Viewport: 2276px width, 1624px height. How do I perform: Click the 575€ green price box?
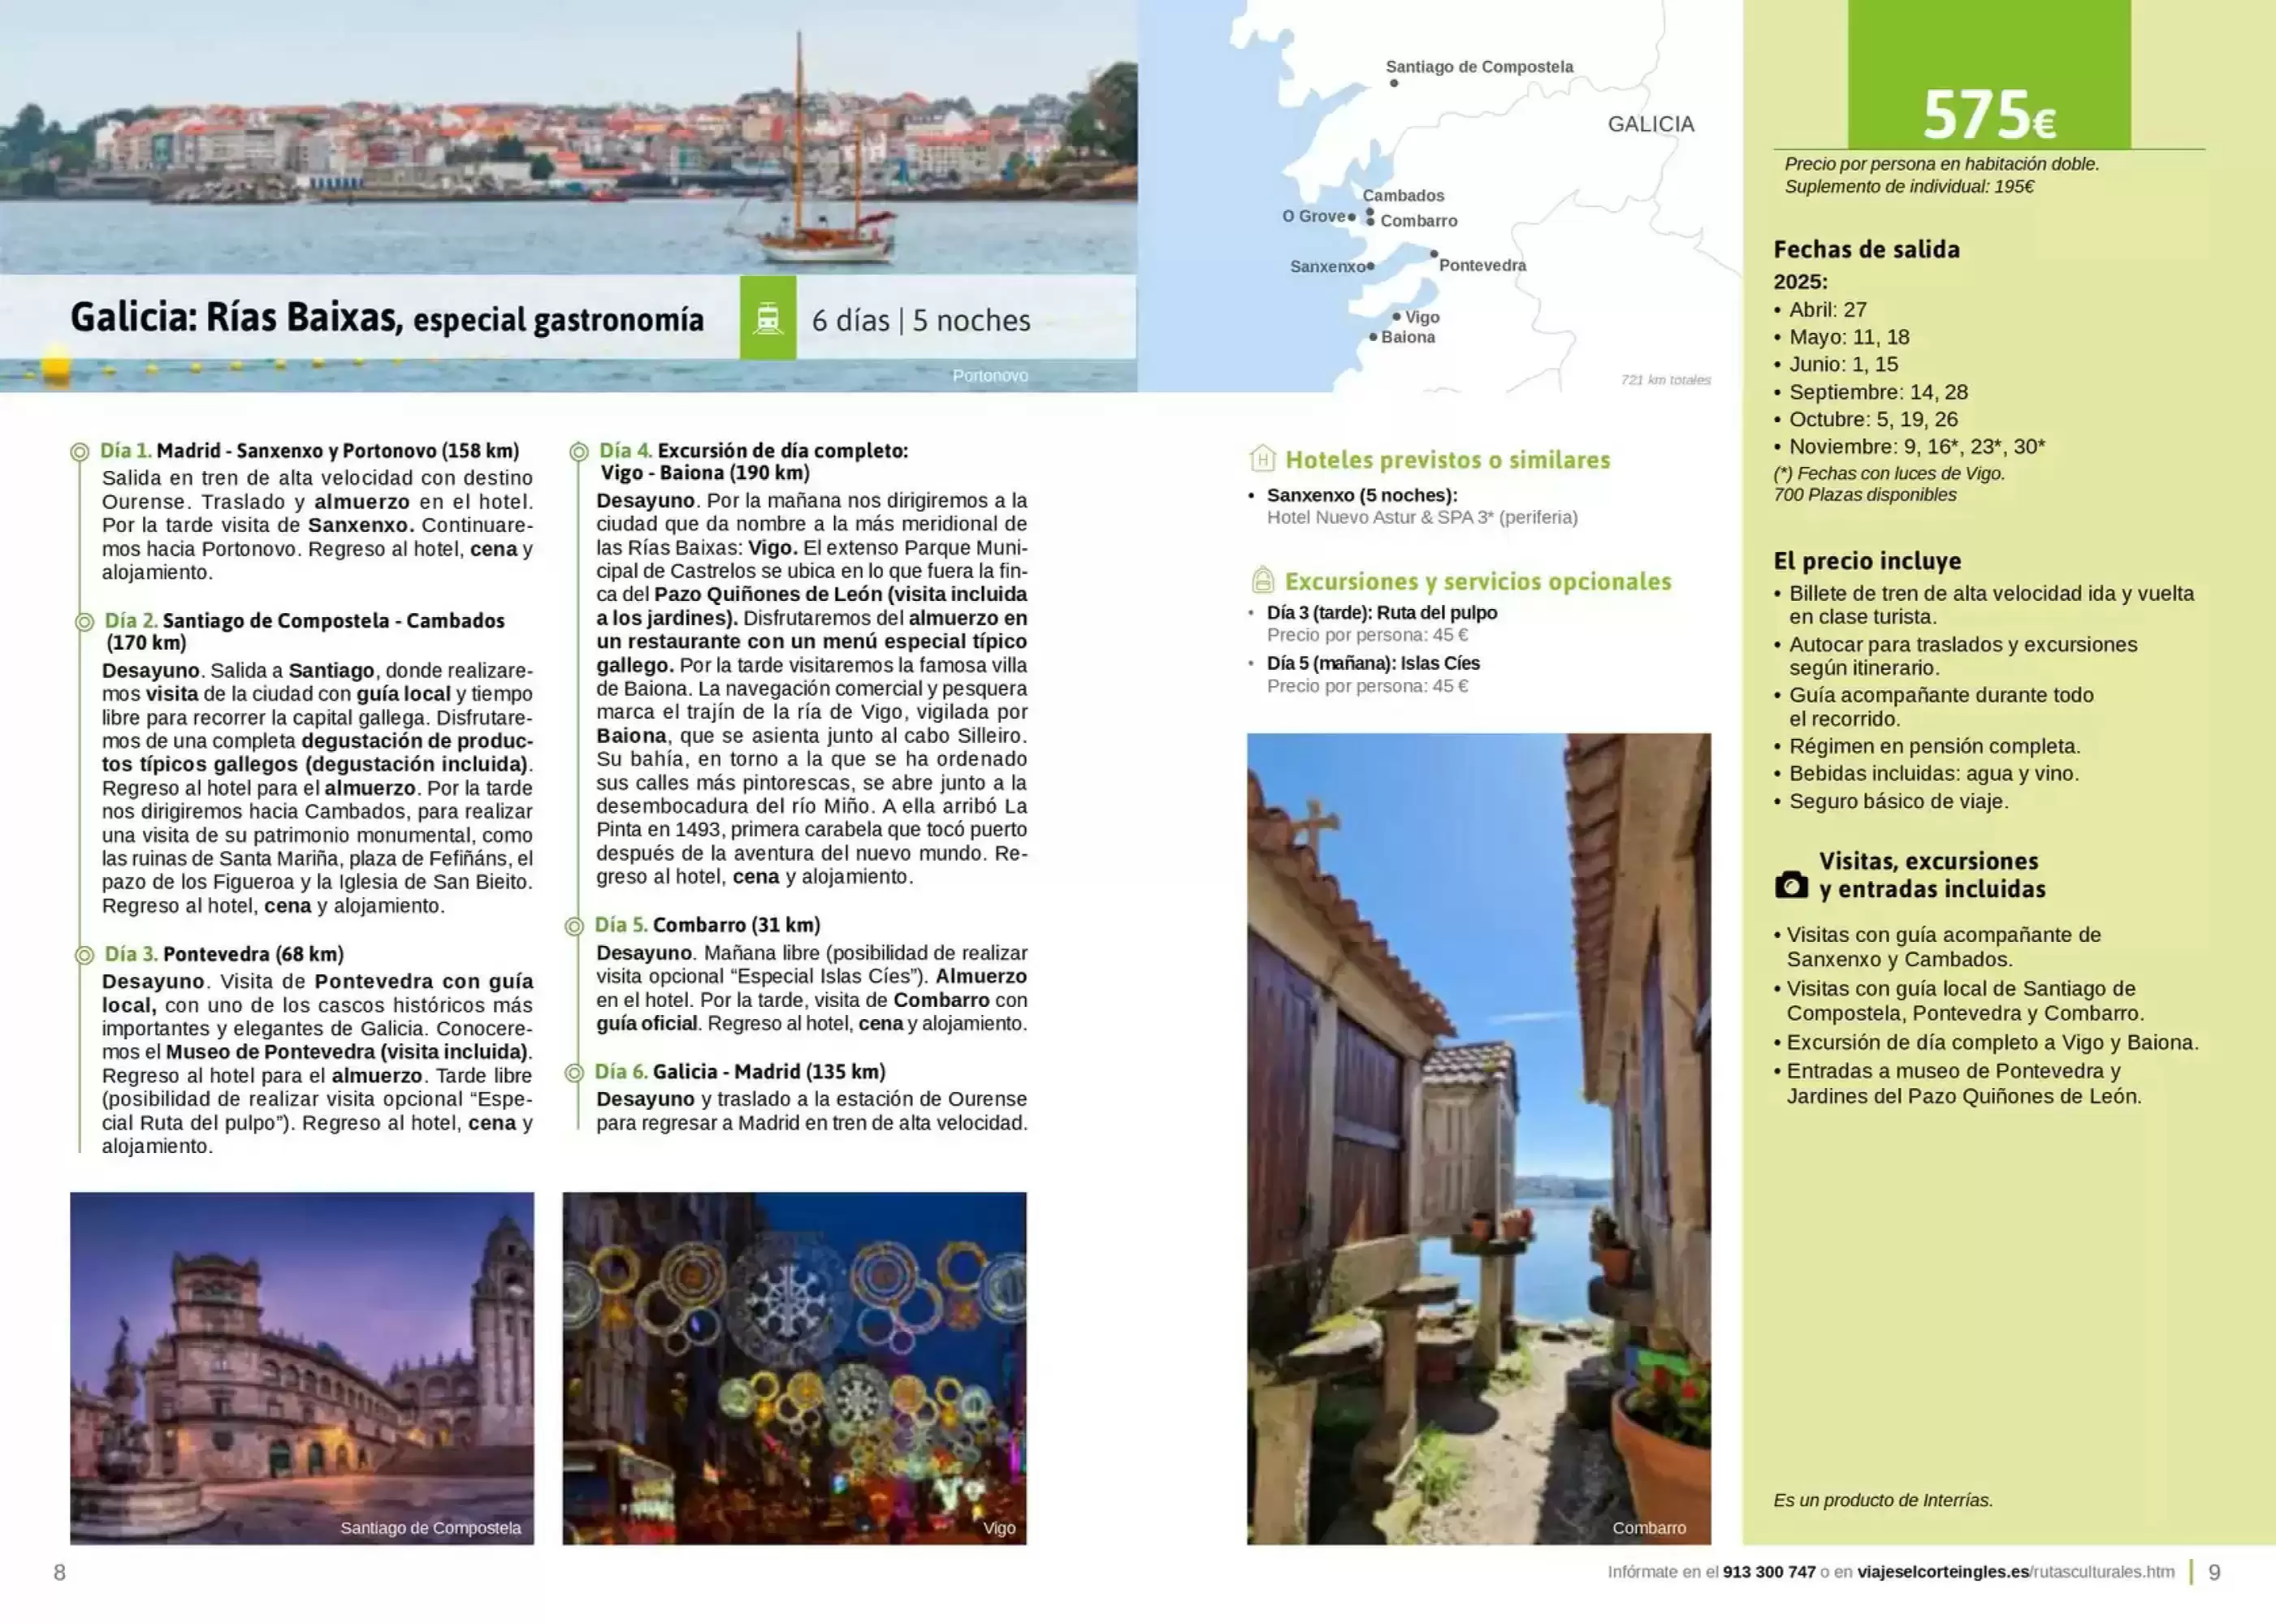1989,75
